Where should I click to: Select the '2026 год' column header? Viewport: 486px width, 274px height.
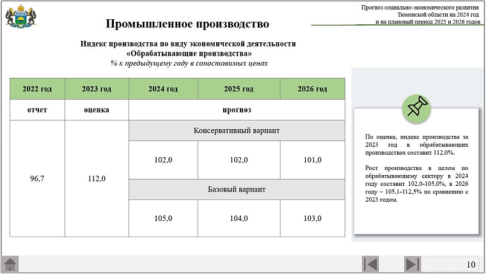pos(313,89)
